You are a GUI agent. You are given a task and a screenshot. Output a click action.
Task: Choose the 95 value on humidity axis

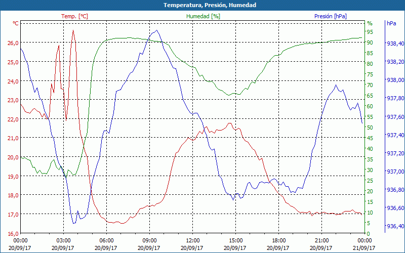click(x=370, y=32)
